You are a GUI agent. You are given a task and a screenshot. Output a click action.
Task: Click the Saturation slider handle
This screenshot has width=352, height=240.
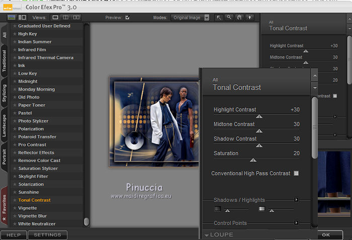click(253, 160)
